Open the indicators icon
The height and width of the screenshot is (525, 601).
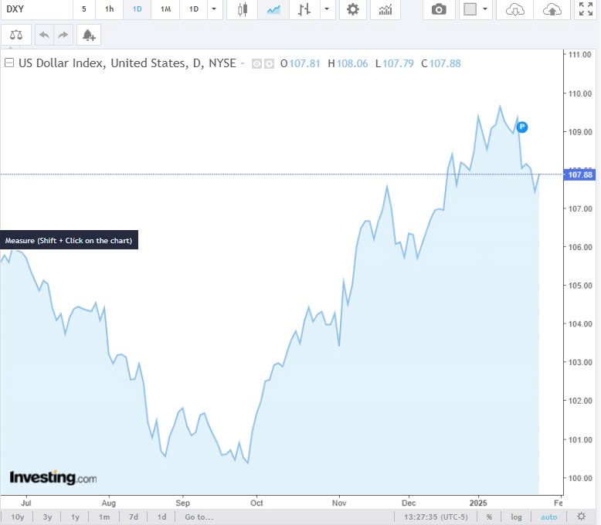(385, 9)
